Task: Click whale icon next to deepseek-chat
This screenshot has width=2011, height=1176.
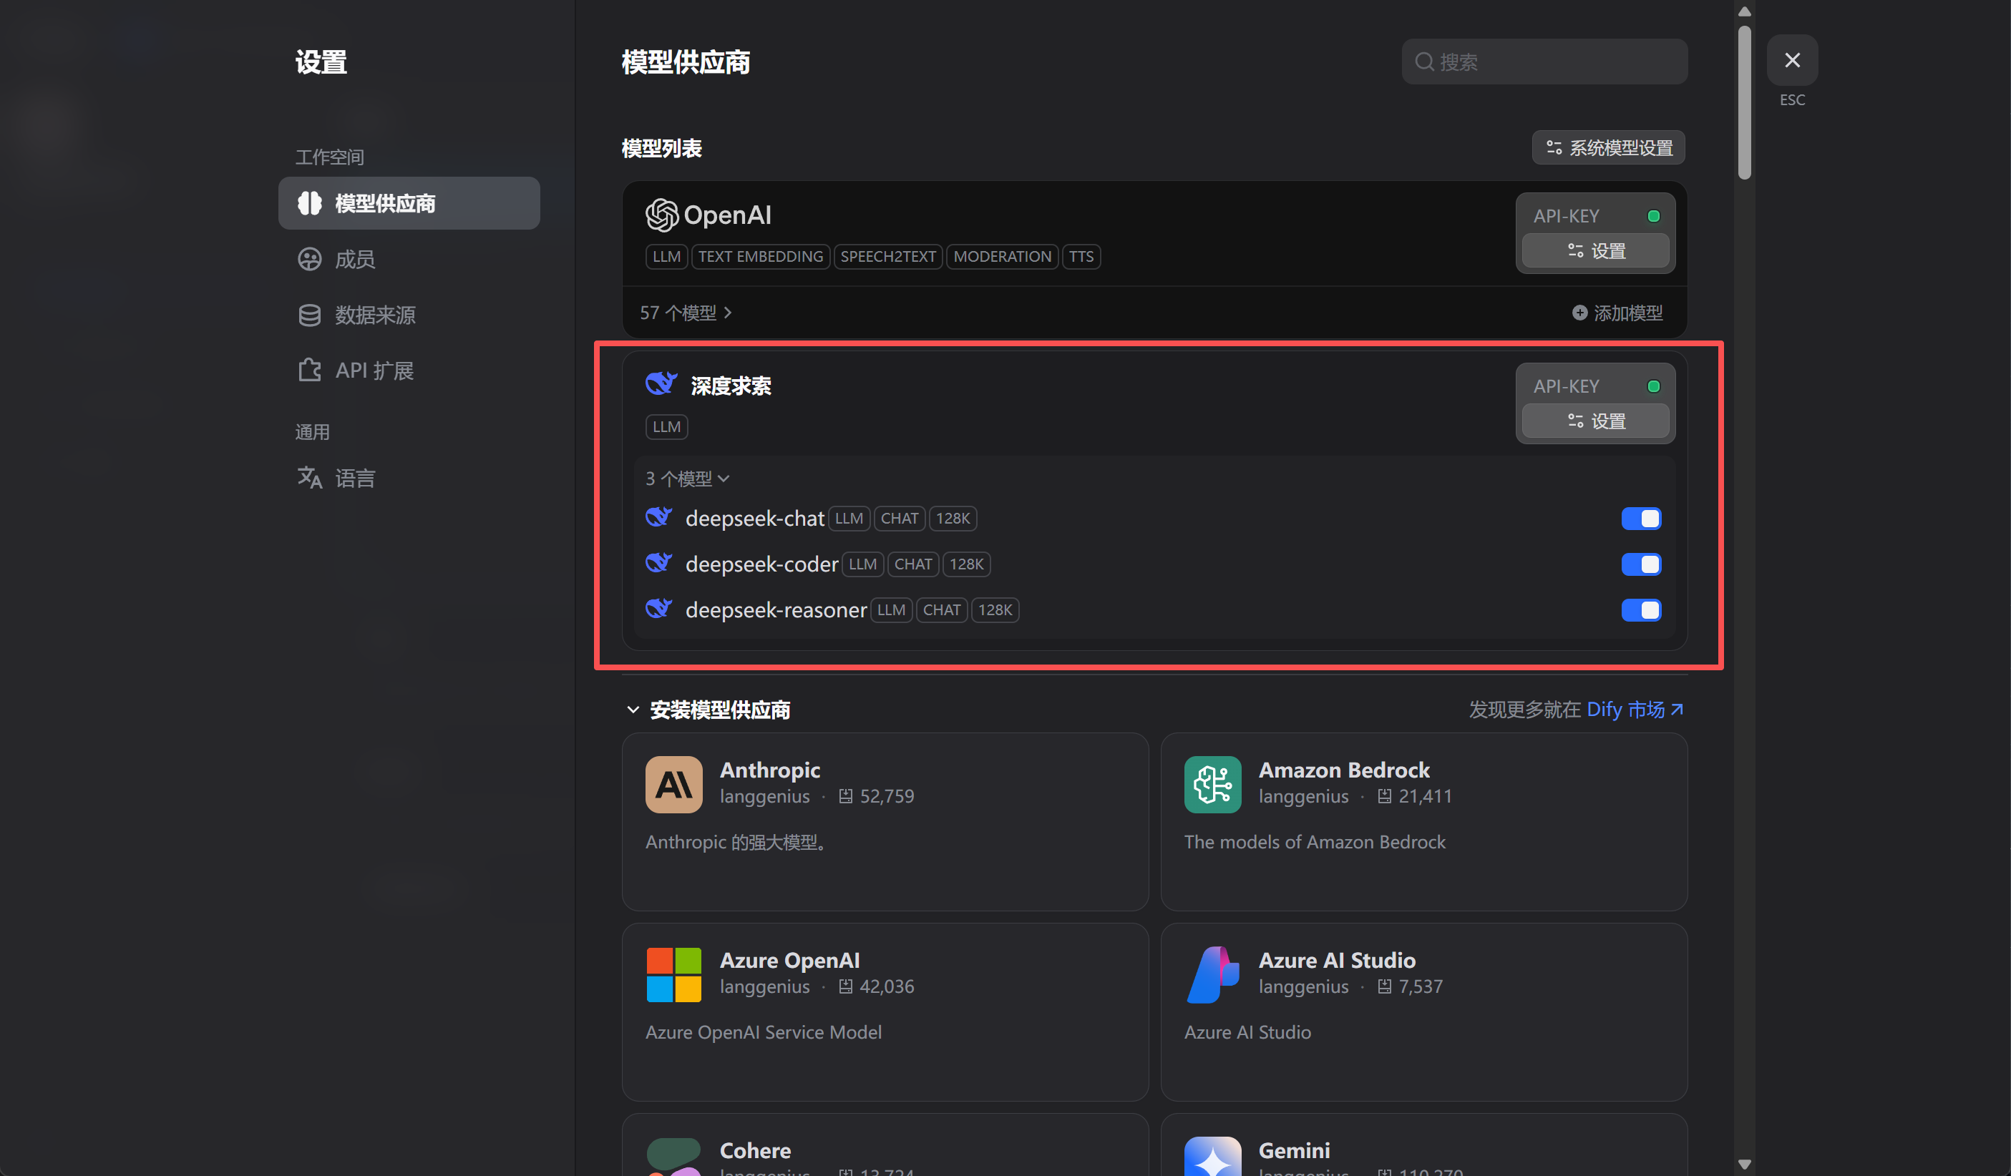Action: [x=659, y=517]
